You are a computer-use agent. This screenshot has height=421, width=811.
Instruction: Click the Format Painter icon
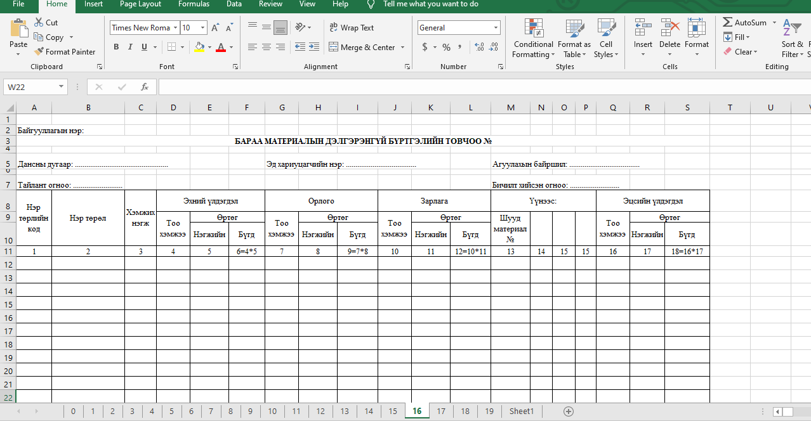tap(39, 52)
